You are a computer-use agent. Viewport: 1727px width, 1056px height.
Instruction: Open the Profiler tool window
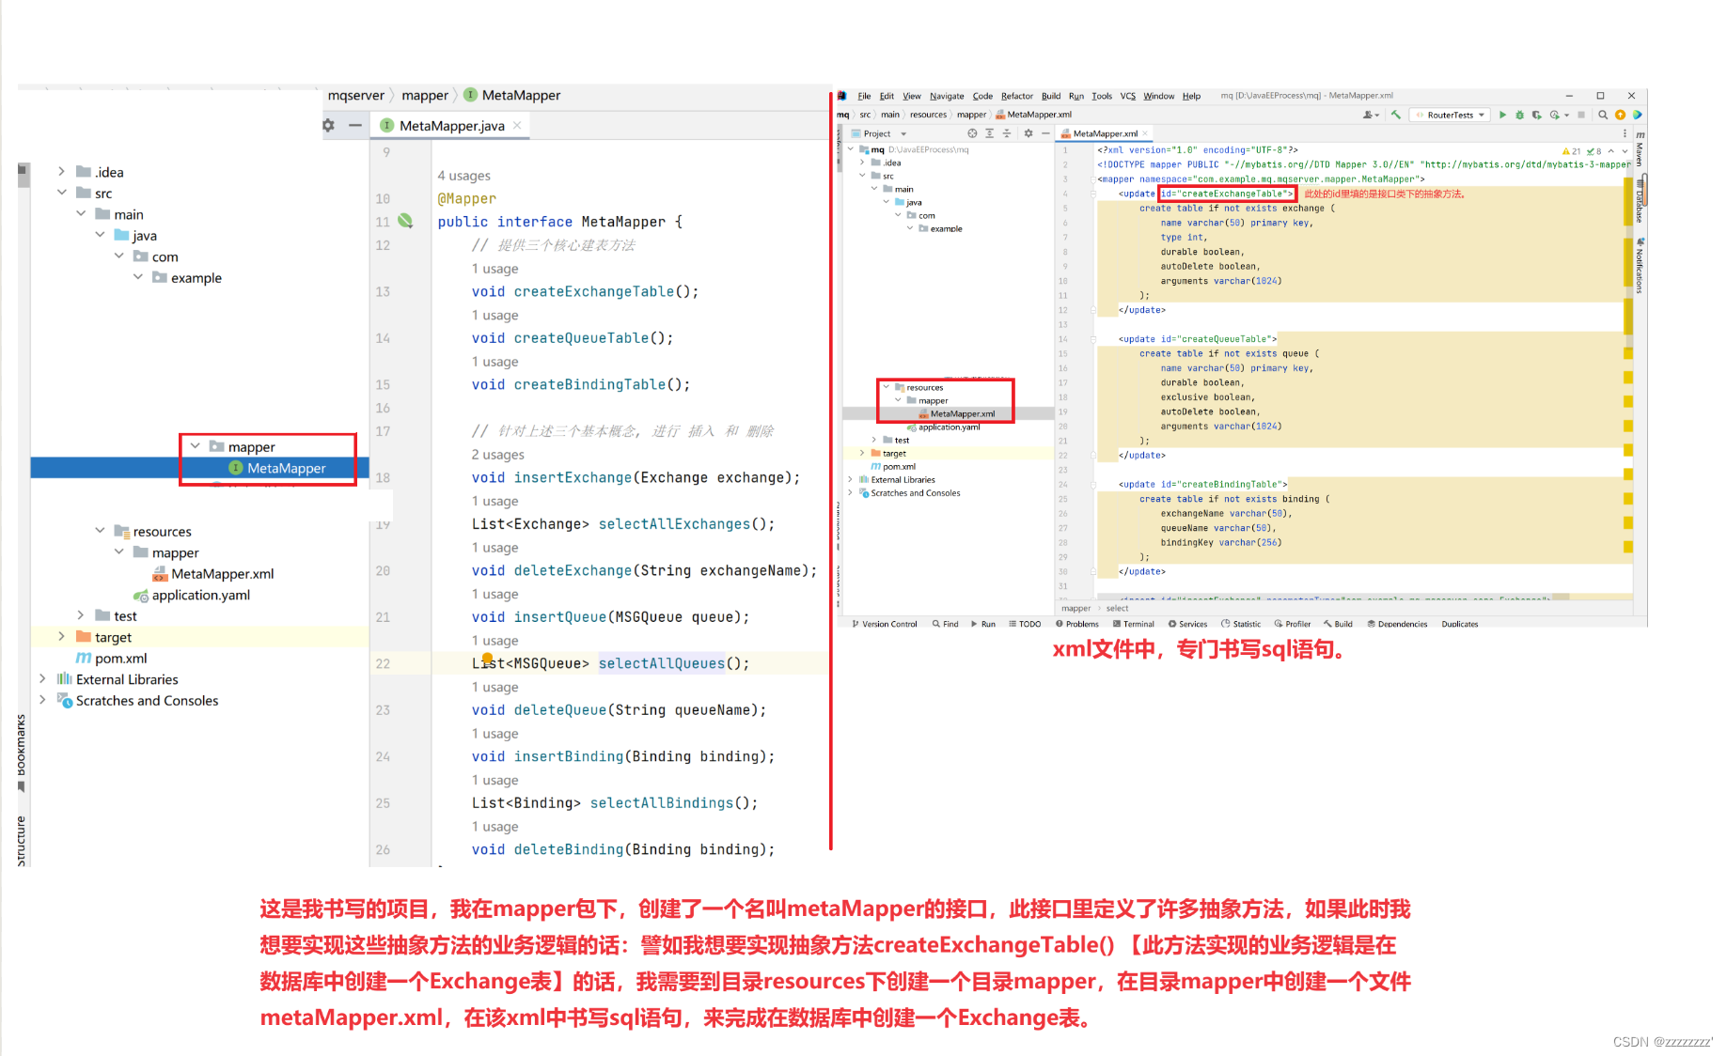pyautogui.click(x=1292, y=624)
